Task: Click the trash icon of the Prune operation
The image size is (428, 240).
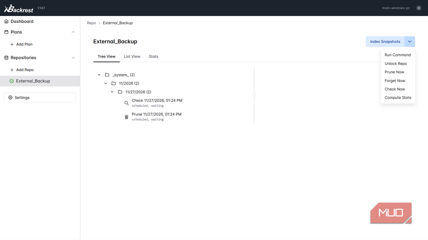Action: 126,117
